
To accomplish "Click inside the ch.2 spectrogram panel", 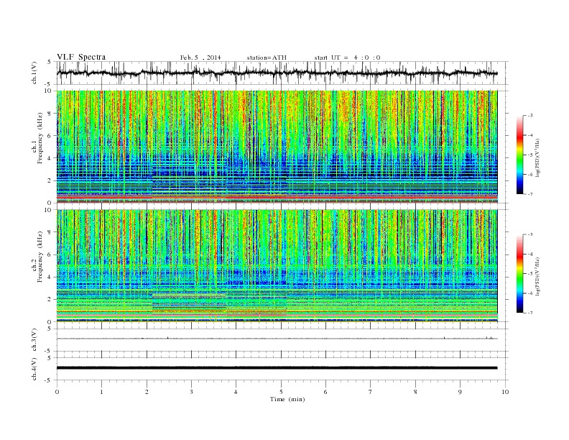I will coord(277,265).
